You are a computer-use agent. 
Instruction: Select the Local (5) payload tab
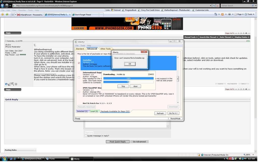pos(94,111)
